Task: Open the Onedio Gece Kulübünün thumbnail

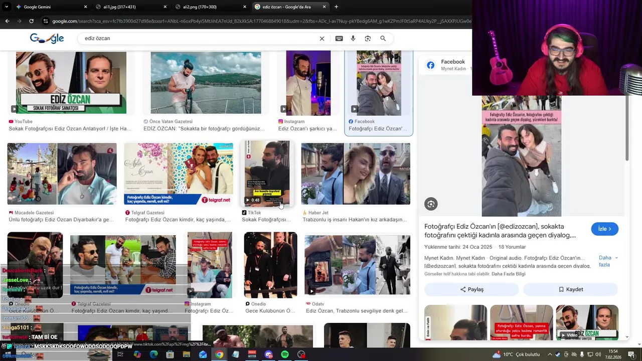Action: [x=270, y=265]
